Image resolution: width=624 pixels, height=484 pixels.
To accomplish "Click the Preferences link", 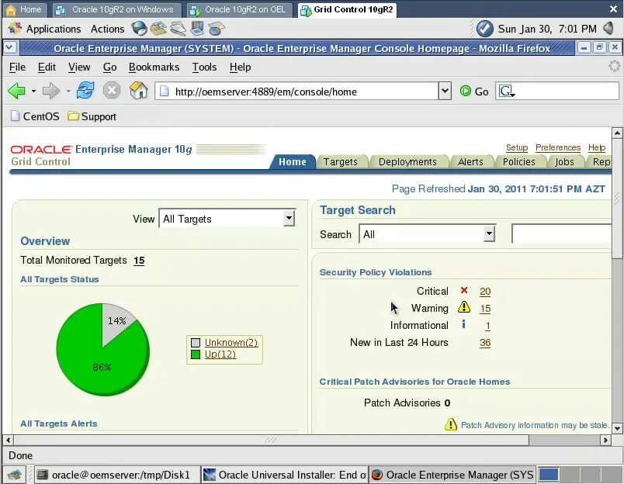I will point(557,147).
